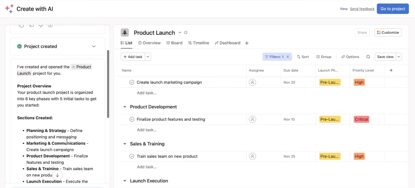Open search with the magnifier icon
This screenshot has height=188, width=415.
point(368,57)
